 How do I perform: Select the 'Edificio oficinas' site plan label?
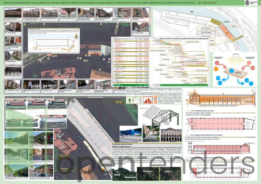pyautogui.click(x=206, y=28)
